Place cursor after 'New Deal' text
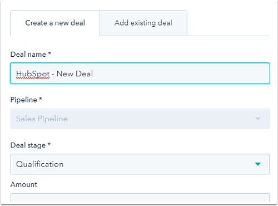 (93, 73)
